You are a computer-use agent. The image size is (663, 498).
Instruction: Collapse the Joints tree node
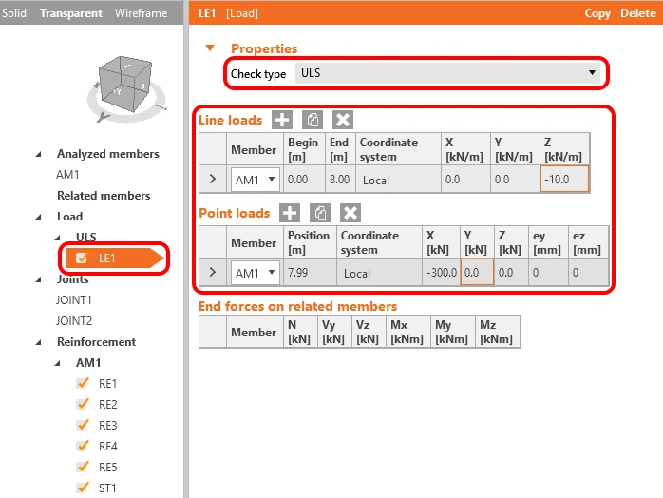tap(39, 279)
